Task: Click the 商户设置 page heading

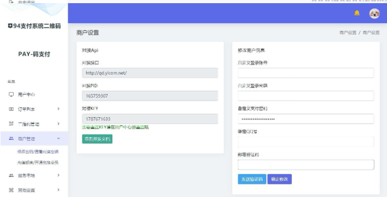Action: pos(88,33)
